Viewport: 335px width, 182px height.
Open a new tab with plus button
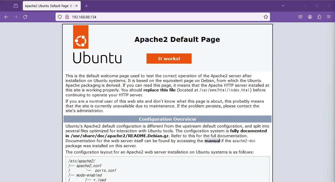tap(87, 6)
